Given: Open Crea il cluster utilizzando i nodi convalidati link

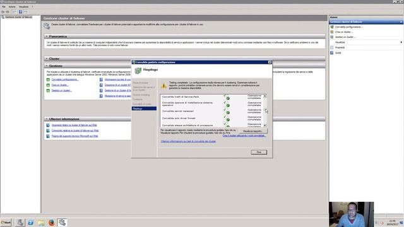Looking at the screenshot, I should coord(244,136).
